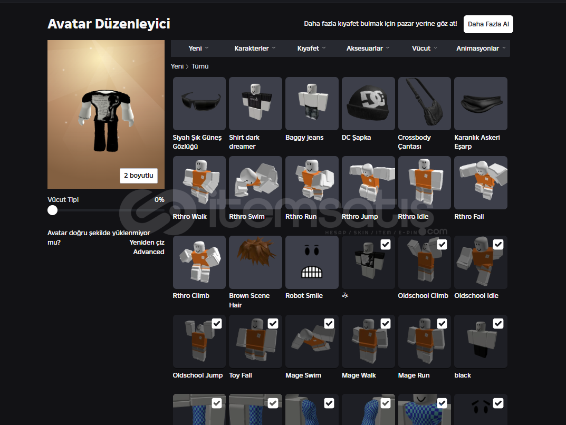The width and height of the screenshot is (566, 425).
Task: Open the Animasyonlar tab label
Action: (477, 49)
